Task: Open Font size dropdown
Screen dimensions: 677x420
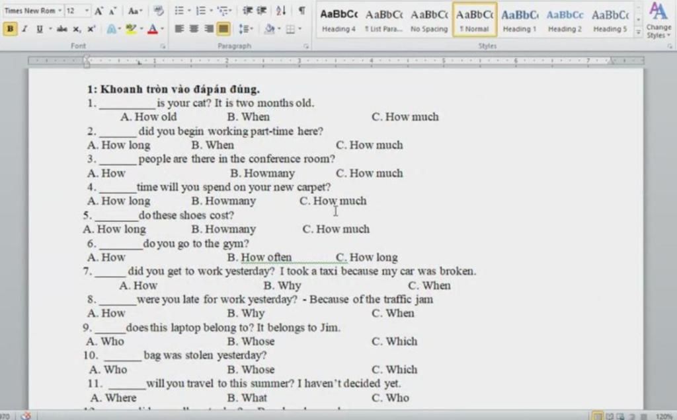Action: [x=87, y=11]
